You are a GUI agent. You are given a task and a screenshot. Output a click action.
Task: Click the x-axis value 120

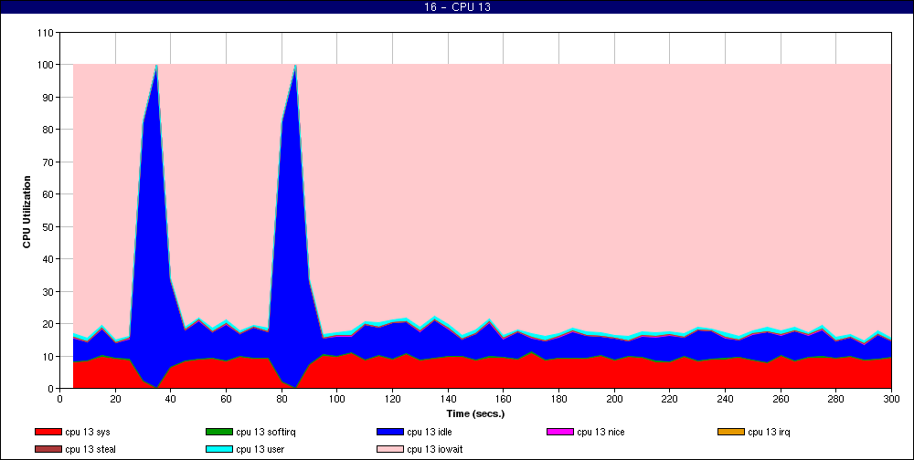[392, 399]
